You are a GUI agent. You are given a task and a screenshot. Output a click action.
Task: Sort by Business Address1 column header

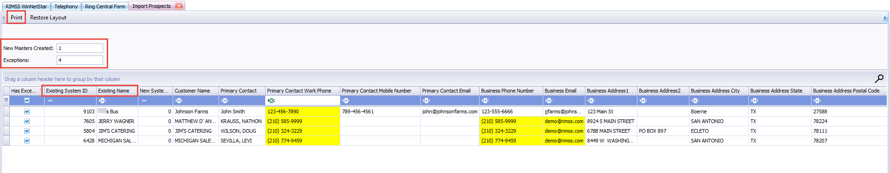pos(611,91)
